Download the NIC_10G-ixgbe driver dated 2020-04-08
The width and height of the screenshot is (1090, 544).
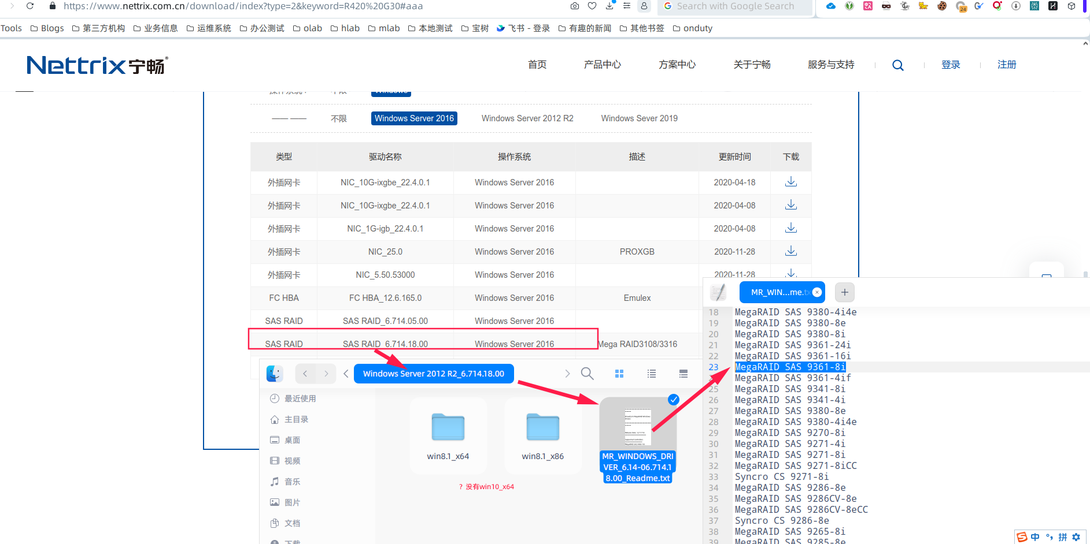coord(790,205)
